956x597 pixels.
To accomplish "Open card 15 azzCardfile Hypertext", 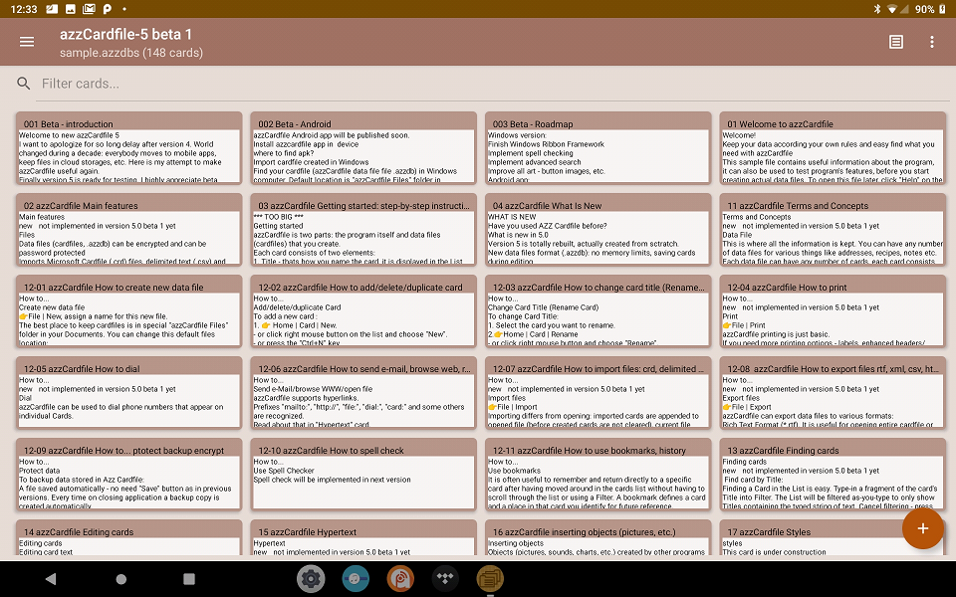I will click(x=363, y=538).
